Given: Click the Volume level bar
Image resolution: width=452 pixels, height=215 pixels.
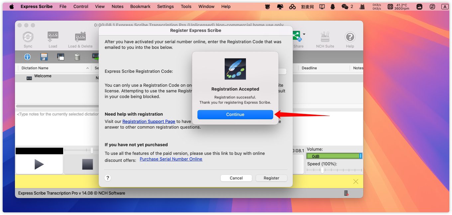Looking at the screenshot, I should (x=334, y=156).
